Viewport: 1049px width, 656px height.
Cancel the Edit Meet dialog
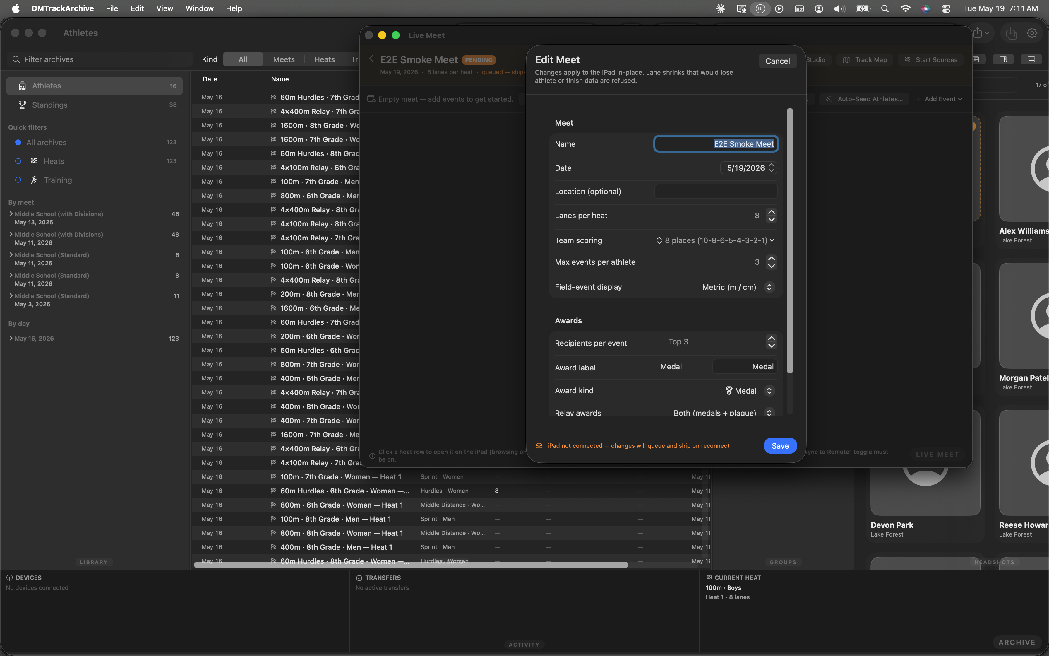(777, 61)
